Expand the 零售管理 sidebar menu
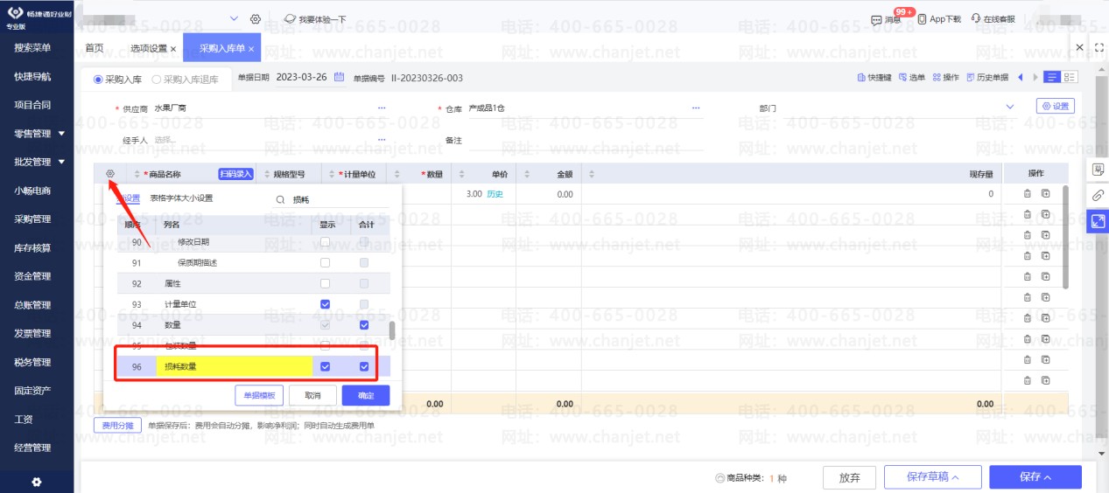 [61, 134]
